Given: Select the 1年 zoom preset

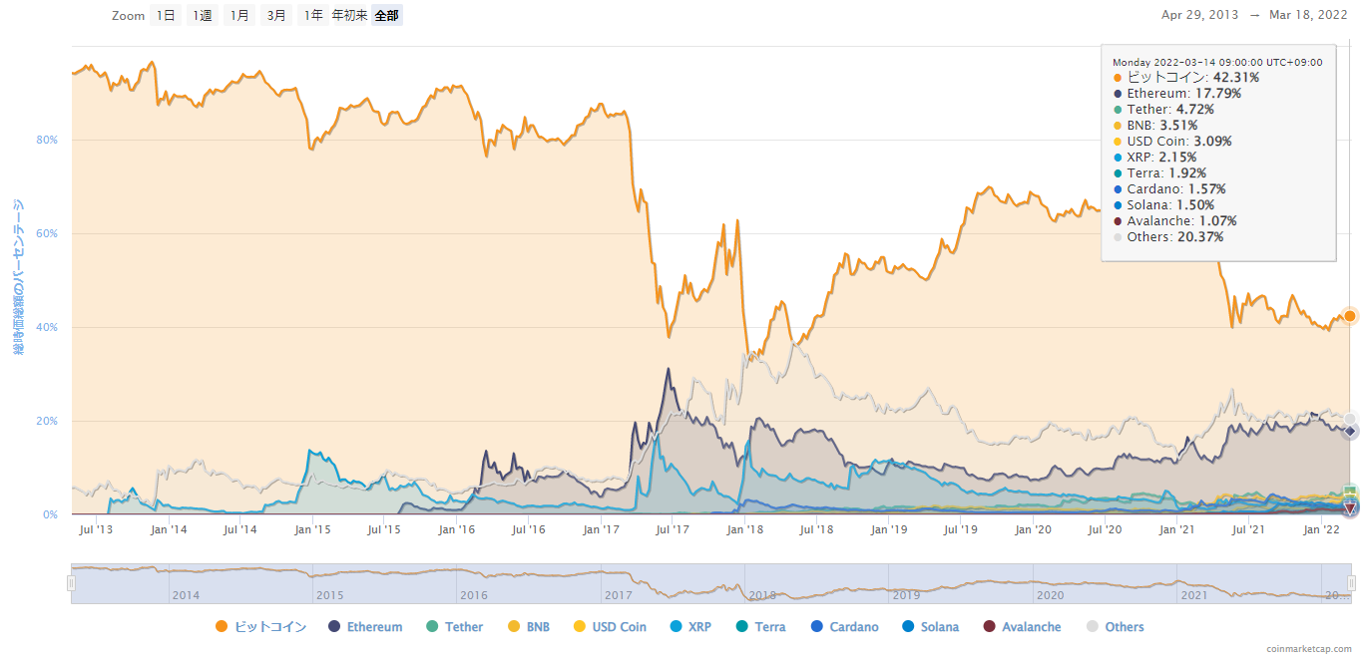Looking at the screenshot, I should coord(312,15).
